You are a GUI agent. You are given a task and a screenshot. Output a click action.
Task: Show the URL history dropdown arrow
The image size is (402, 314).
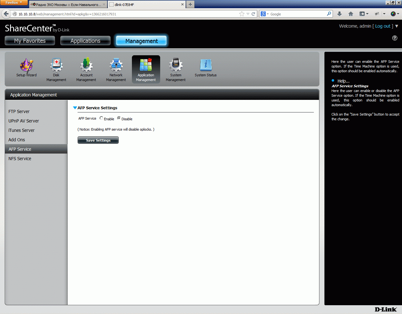click(248, 14)
